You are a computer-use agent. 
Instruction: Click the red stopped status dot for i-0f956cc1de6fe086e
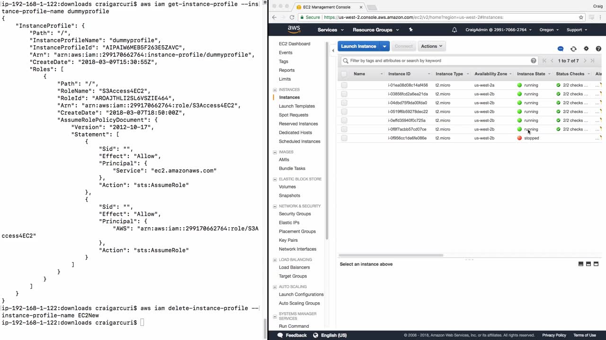pyautogui.click(x=519, y=138)
